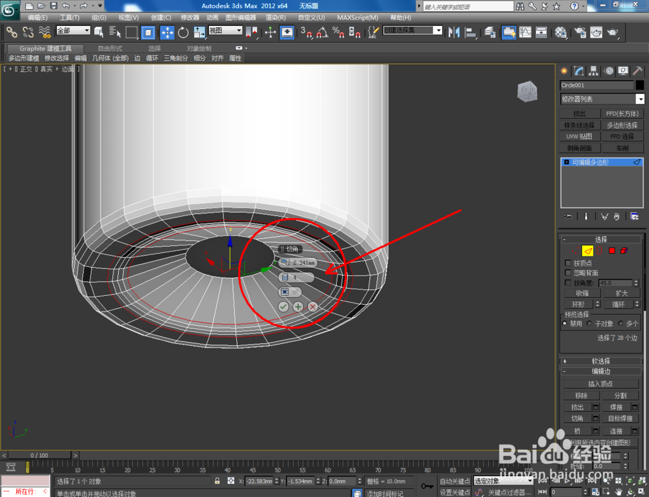Screen dimensions: 649x497
Task: Open the 选定对象 key filter dropdown
Action: click(x=504, y=481)
